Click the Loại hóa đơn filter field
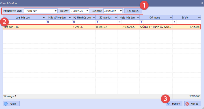Image resolution: width=204 pixels, height=109 pixels. pos(24,22)
